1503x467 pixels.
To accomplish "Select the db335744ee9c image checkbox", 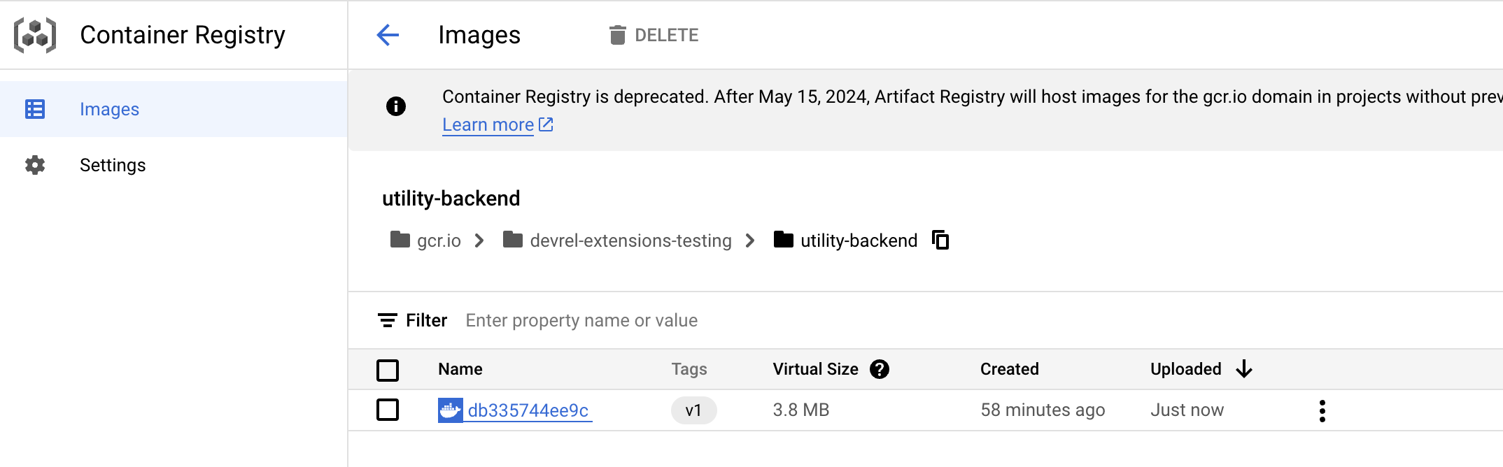I will pos(388,410).
